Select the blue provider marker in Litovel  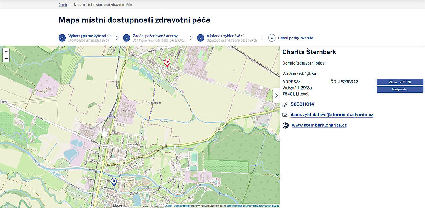tap(114, 182)
